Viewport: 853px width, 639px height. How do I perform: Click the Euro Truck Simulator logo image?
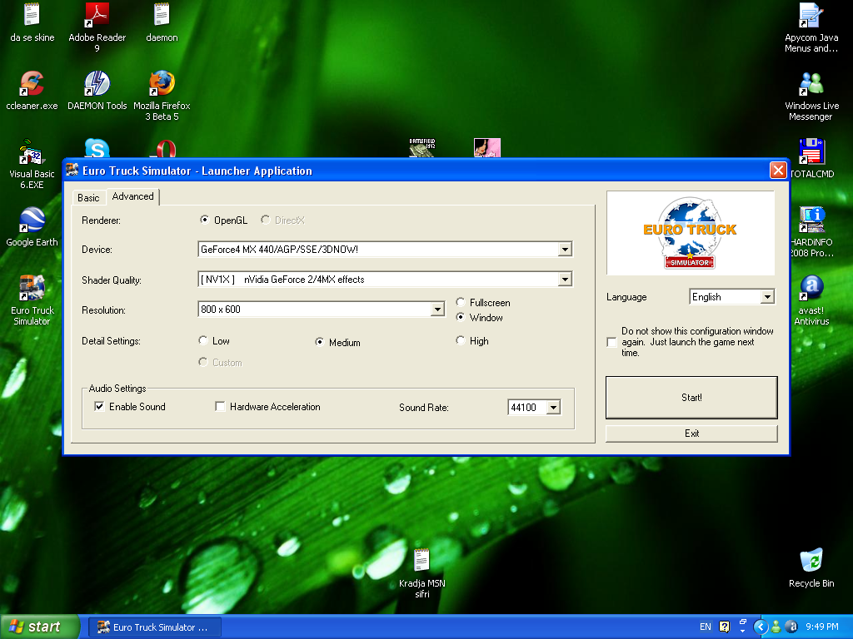pos(691,233)
